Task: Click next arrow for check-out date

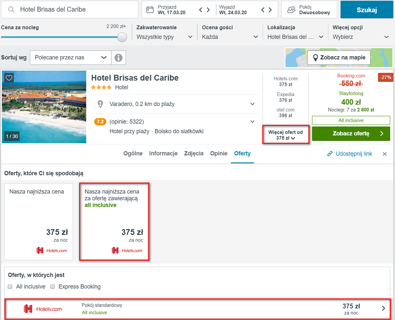Action: pos(270,10)
